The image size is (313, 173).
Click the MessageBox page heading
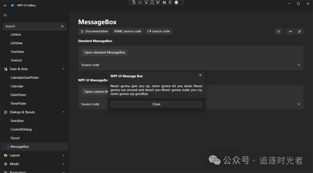pyautogui.click(x=97, y=22)
